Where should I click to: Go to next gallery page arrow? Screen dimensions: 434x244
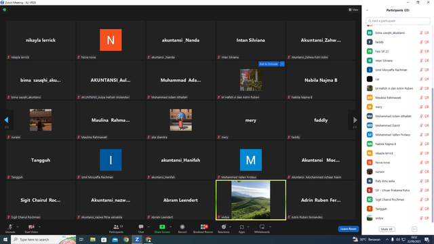coord(355,120)
